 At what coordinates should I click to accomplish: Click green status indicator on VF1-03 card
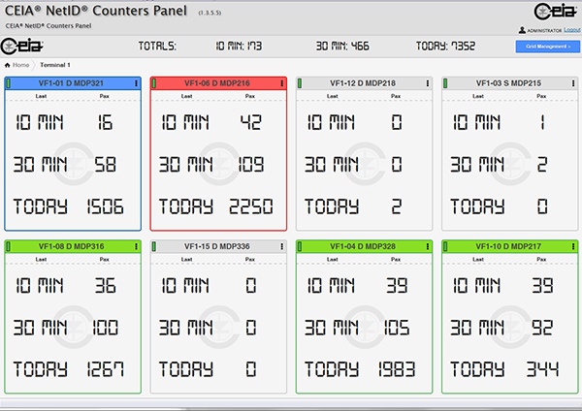(445, 83)
